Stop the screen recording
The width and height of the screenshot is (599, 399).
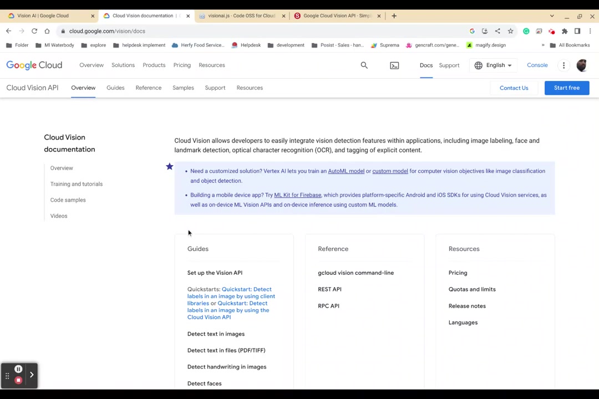click(18, 380)
